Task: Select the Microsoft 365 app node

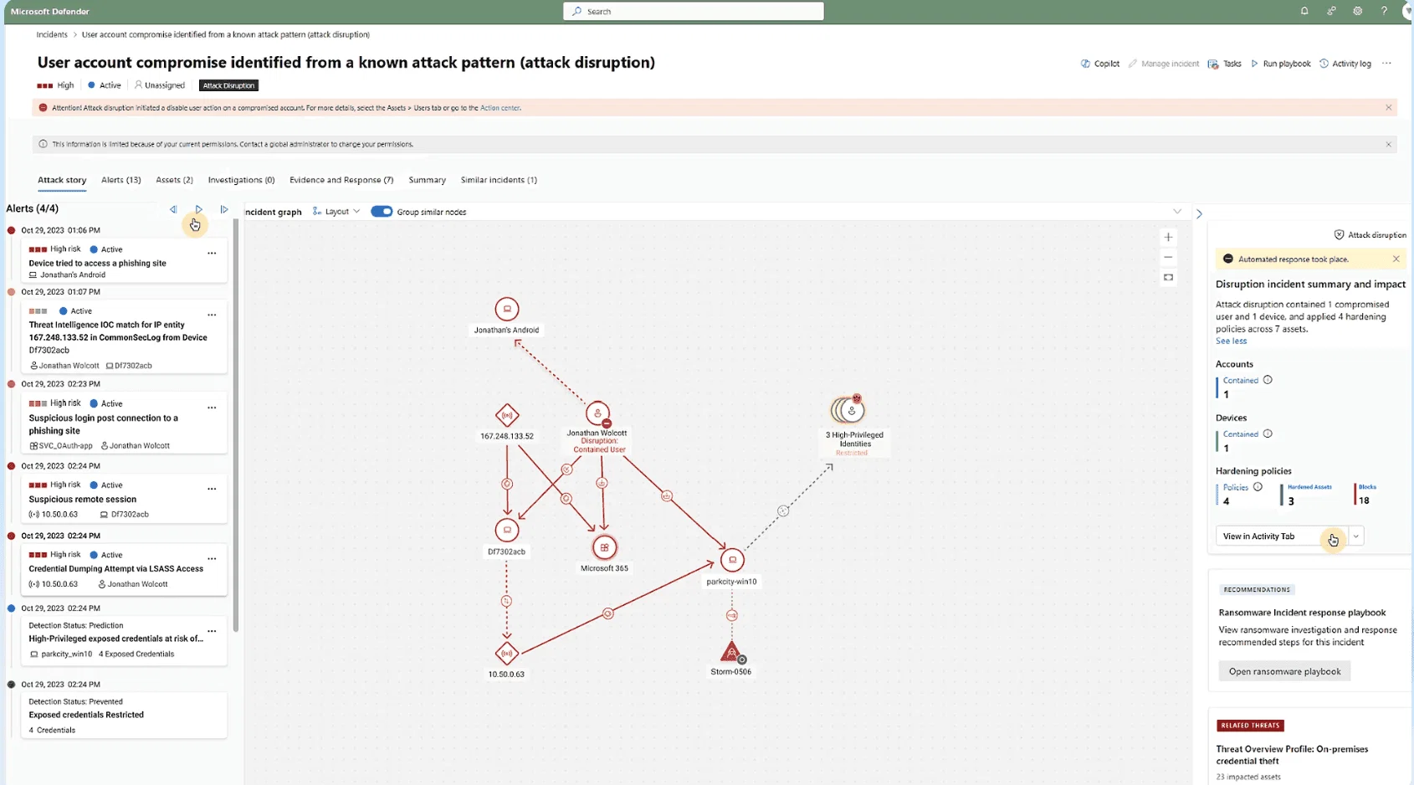Action: 604,547
